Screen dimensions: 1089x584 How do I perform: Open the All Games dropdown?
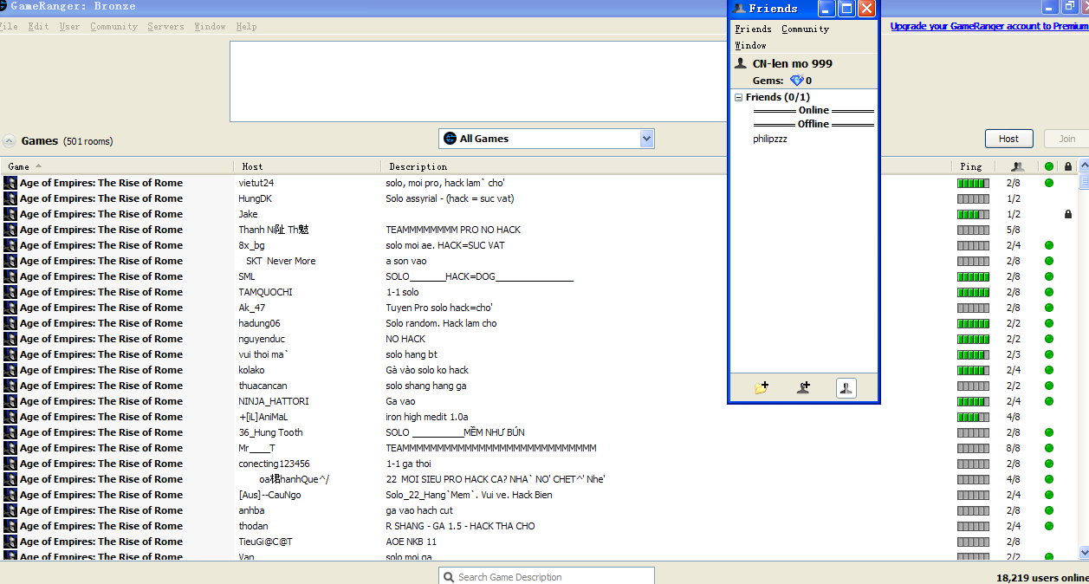[x=646, y=138]
